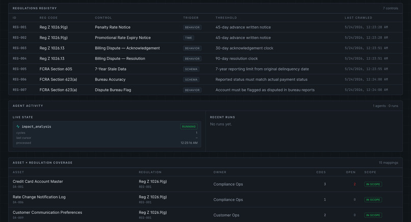The image size is (411, 222).
Task: Select the REG-007 ID cell
Action: click(20, 90)
